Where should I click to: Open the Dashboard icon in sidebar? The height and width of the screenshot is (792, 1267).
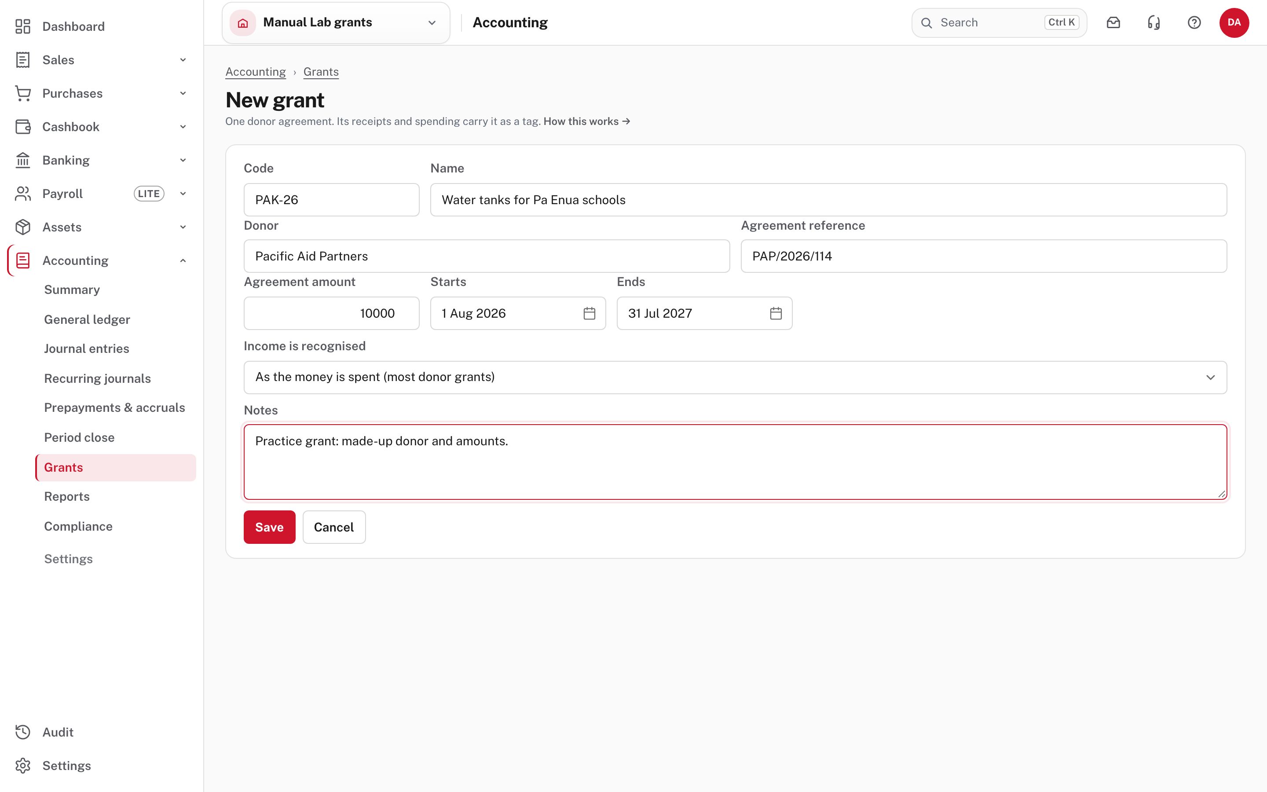pyautogui.click(x=22, y=26)
